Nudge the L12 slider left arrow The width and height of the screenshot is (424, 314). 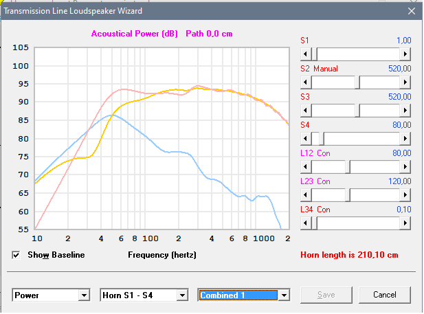(306, 166)
